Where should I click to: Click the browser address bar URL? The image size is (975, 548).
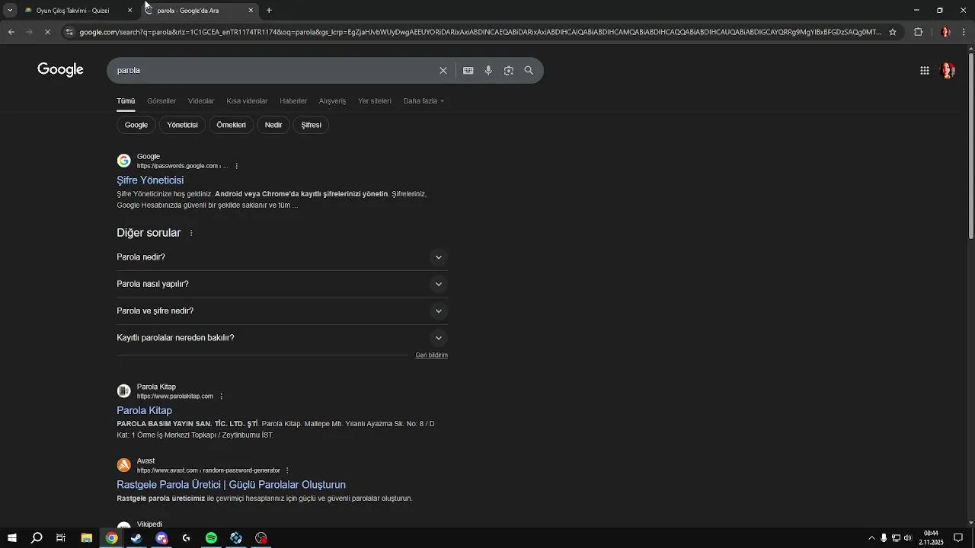[480, 32]
